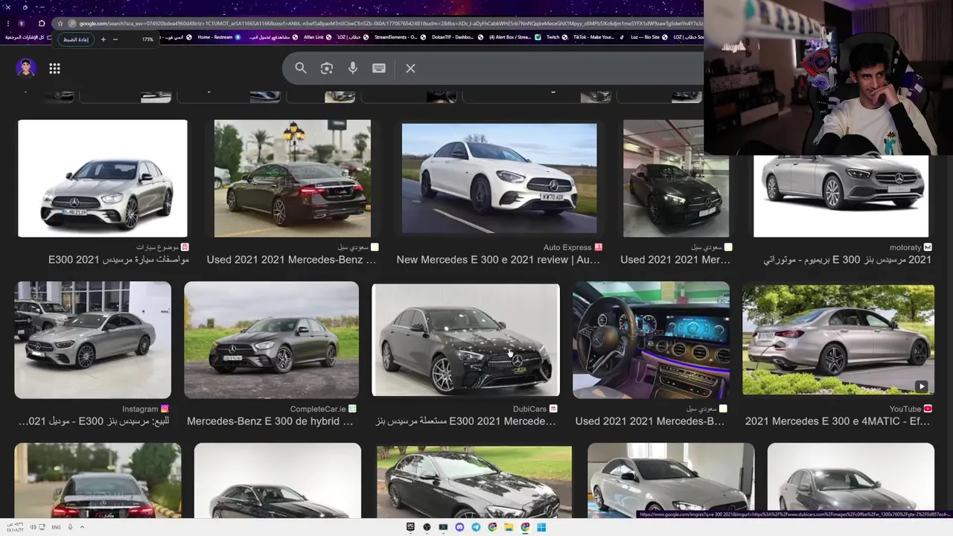Click the microphone icon in the system tray
This screenshot has height=536, width=953.
[x=70, y=527]
